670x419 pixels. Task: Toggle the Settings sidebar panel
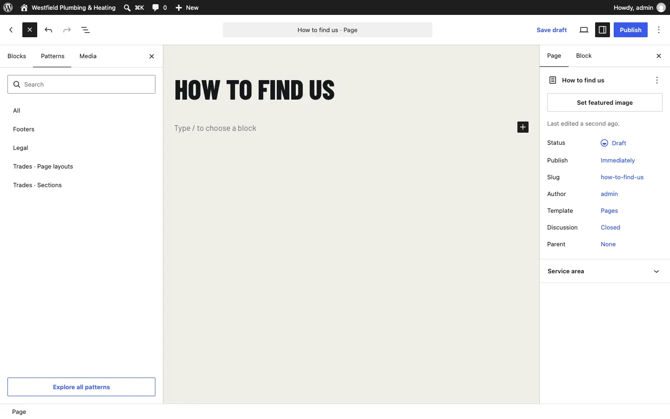[x=603, y=30]
